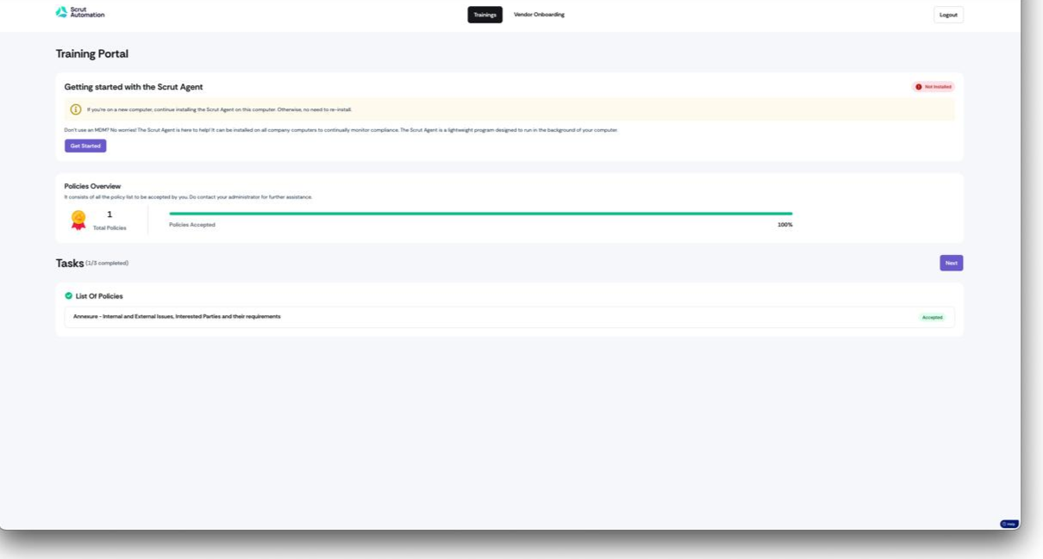The height and width of the screenshot is (559, 1043).
Task: Click the gold medal award icon
Action: tap(78, 220)
